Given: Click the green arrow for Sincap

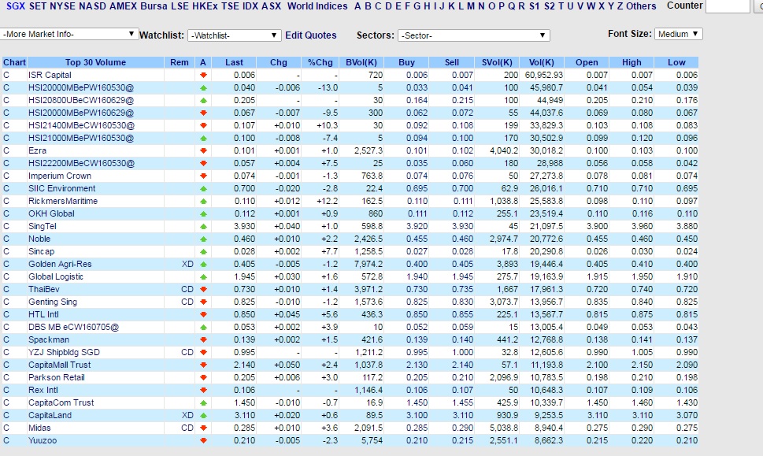Looking at the screenshot, I should 203,251.
